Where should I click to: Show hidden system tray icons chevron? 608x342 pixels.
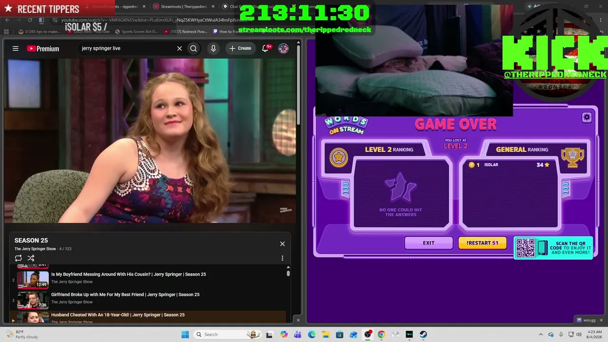click(541, 334)
